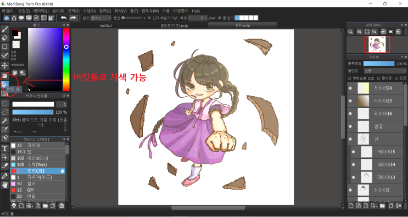Hide layer 레이어24
The width and height of the screenshot is (408, 217).
350,88
